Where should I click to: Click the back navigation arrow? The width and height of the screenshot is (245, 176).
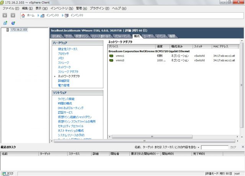click(5, 15)
